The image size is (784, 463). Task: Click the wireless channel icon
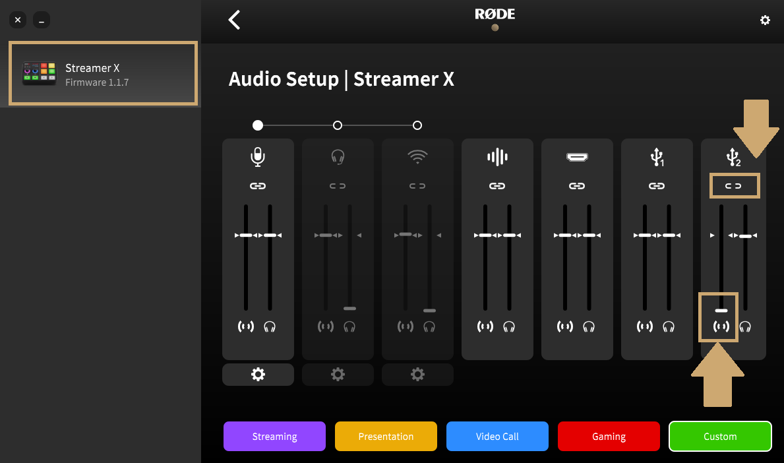coord(417,156)
